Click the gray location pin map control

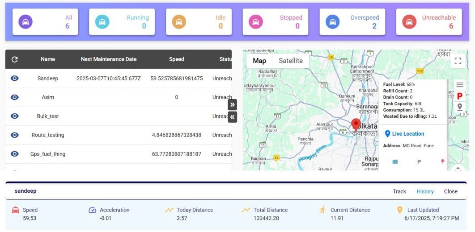[460, 107]
